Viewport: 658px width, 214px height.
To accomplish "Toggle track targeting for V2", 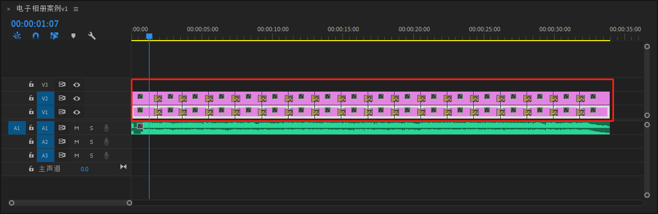I will coord(45,98).
